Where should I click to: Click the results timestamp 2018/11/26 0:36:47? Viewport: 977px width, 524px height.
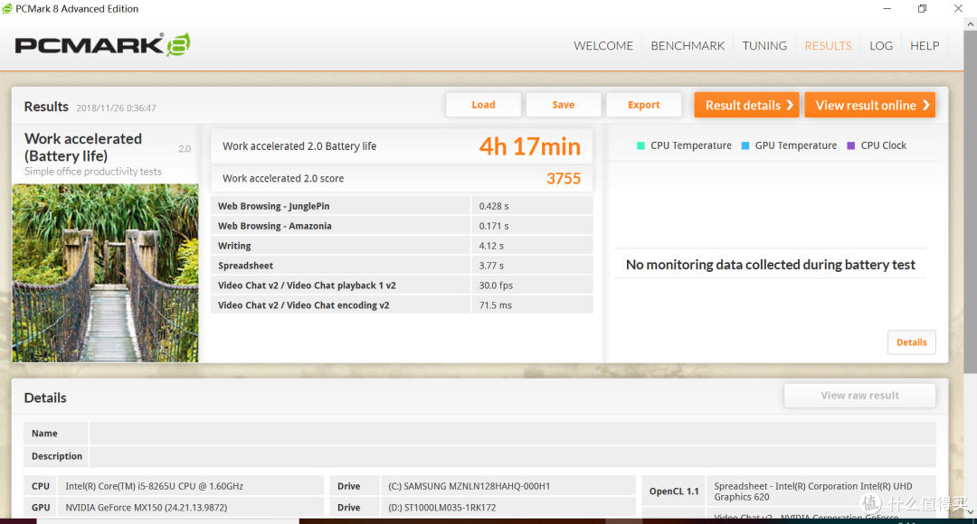[x=116, y=108]
